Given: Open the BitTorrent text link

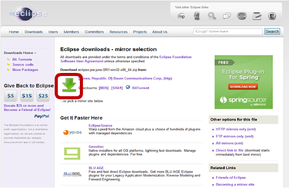Looking at the screenshot, I should click(141, 88).
